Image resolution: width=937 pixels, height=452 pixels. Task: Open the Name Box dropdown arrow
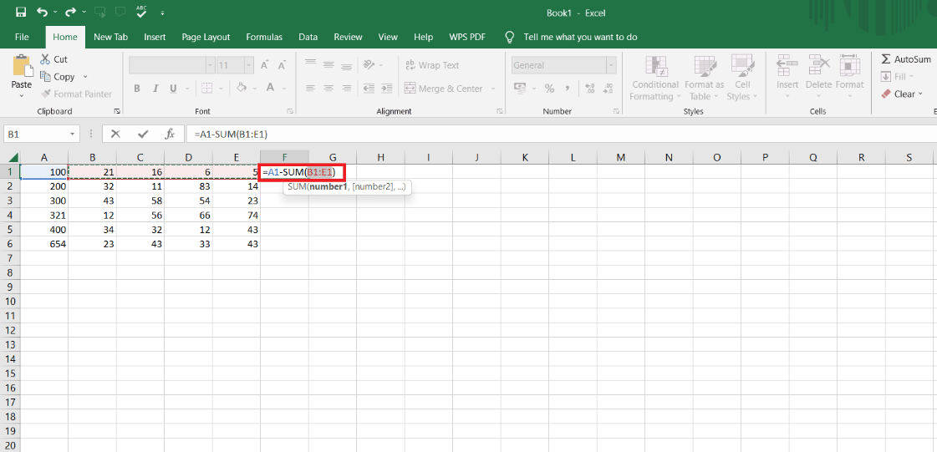(x=73, y=135)
